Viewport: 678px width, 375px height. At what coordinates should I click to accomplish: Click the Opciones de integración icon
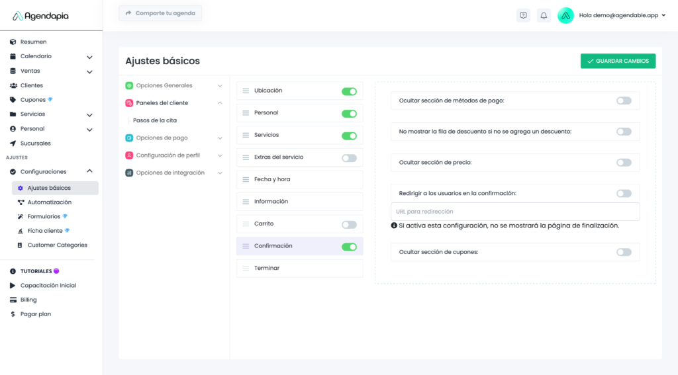(130, 173)
